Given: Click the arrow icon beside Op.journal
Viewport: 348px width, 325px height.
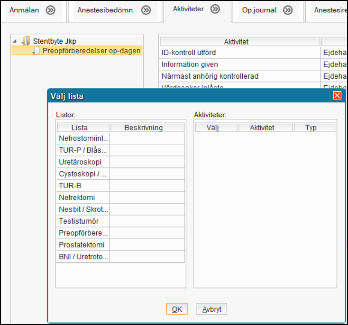Looking at the screenshot, I should click(x=288, y=11).
